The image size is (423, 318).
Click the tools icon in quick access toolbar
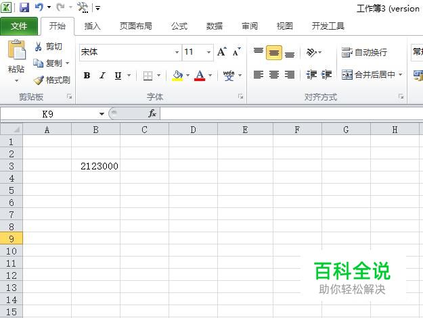tap(83, 7)
